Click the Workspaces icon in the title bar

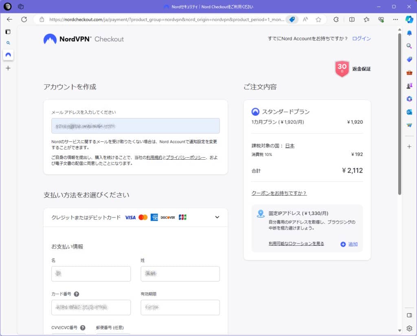21,7
